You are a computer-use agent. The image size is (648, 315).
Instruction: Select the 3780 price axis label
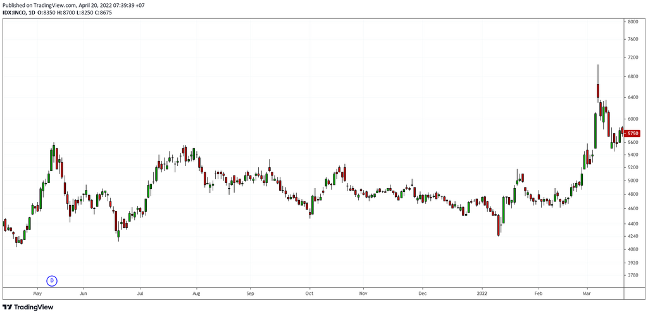[632, 275]
